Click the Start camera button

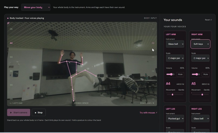click(x=19, y=112)
